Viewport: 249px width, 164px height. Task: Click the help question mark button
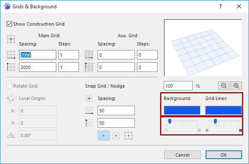coord(220,6)
